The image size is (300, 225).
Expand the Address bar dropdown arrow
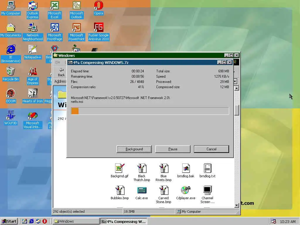coord(235,81)
